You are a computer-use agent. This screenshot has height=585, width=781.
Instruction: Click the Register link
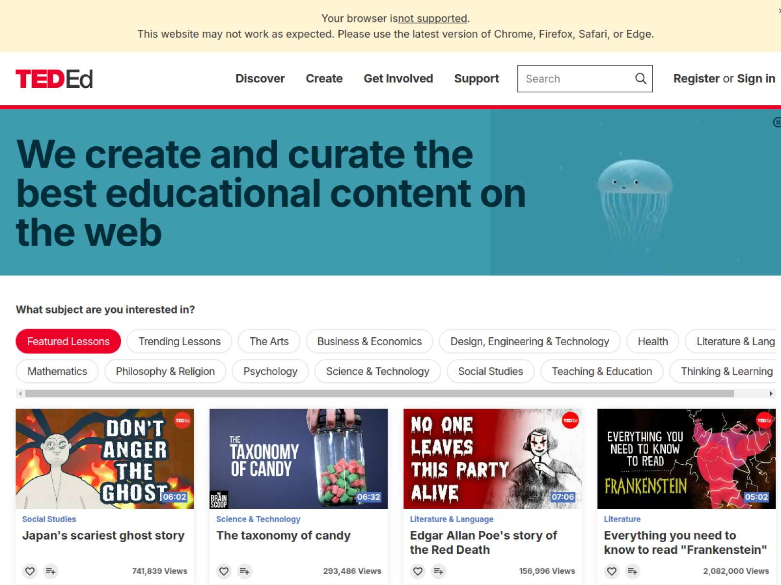(x=697, y=78)
